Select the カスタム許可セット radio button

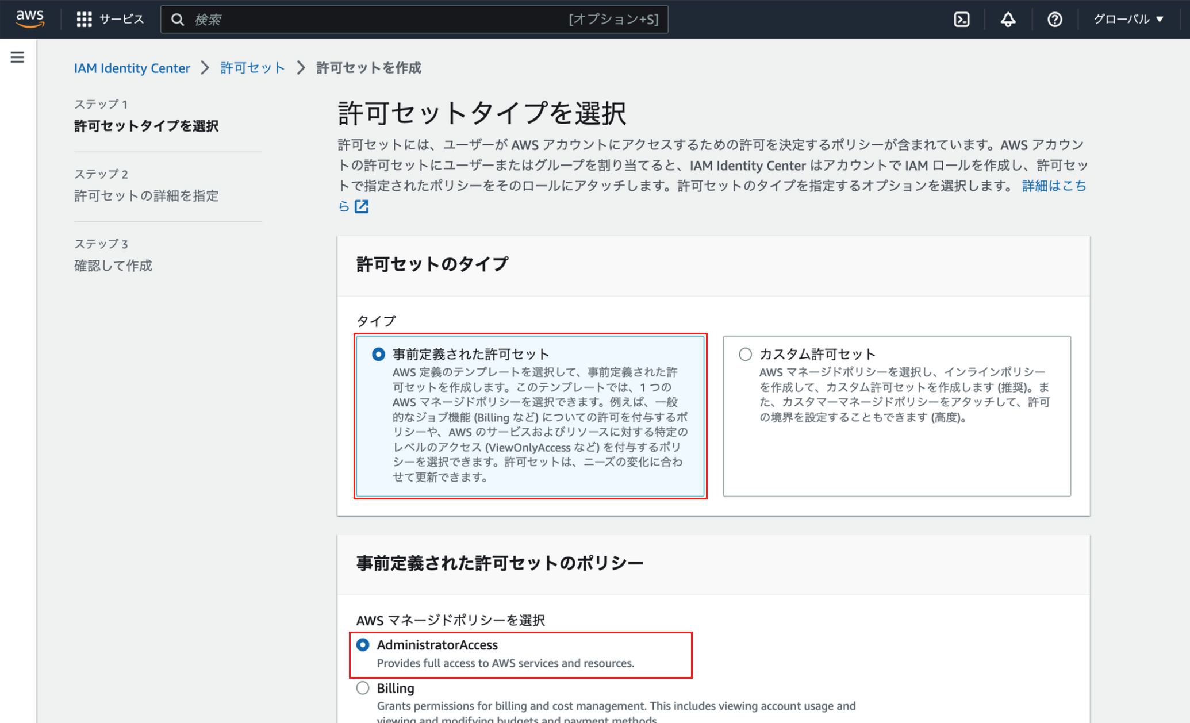click(x=745, y=354)
